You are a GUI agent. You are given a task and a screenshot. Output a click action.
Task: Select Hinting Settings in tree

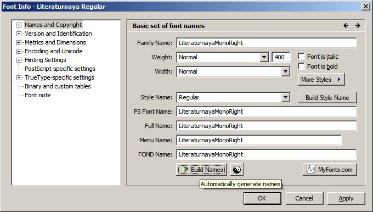coord(46,60)
